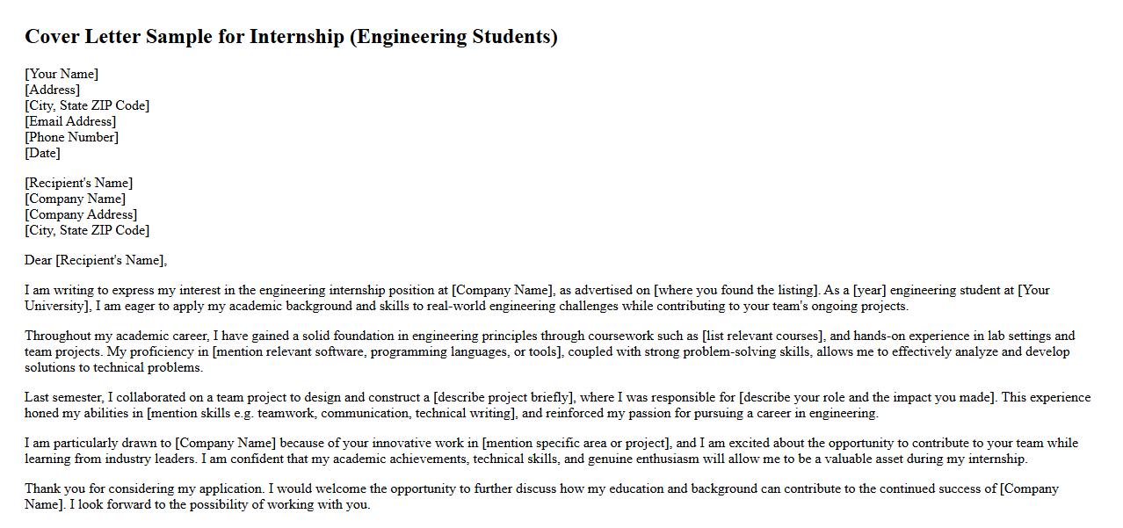Click [Recipient's Name] in the recipient address block
Image resolution: width=1123 pixels, height=528 pixels.
coord(78,183)
